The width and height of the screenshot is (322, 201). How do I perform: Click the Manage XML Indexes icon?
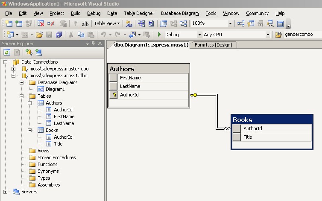pyautogui.click(x=270, y=23)
